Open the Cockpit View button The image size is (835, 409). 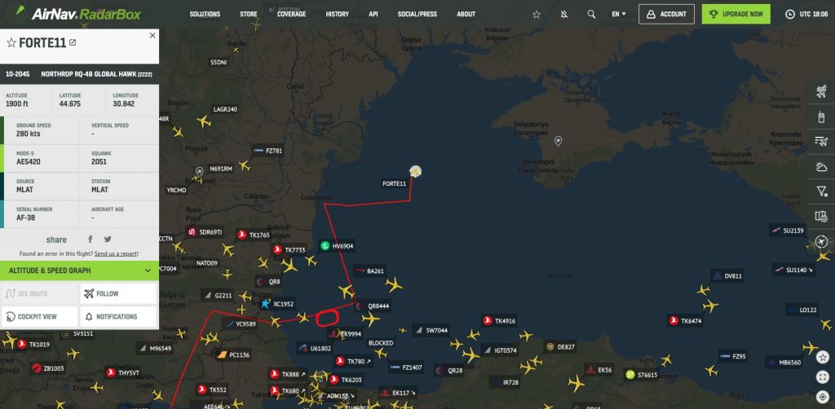click(x=40, y=316)
